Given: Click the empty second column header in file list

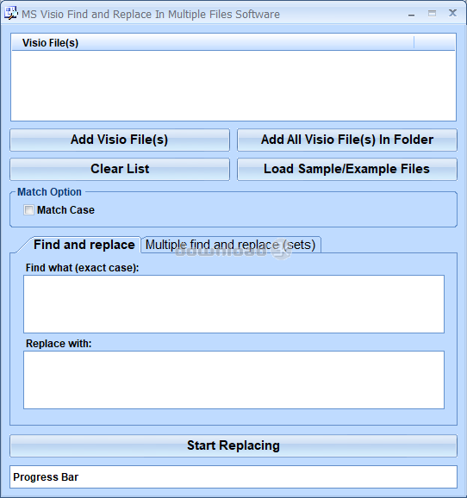Looking at the screenshot, I should click(434, 42).
